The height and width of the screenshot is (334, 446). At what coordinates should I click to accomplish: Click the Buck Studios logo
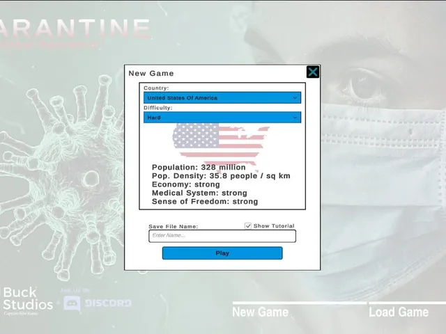(28, 301)
